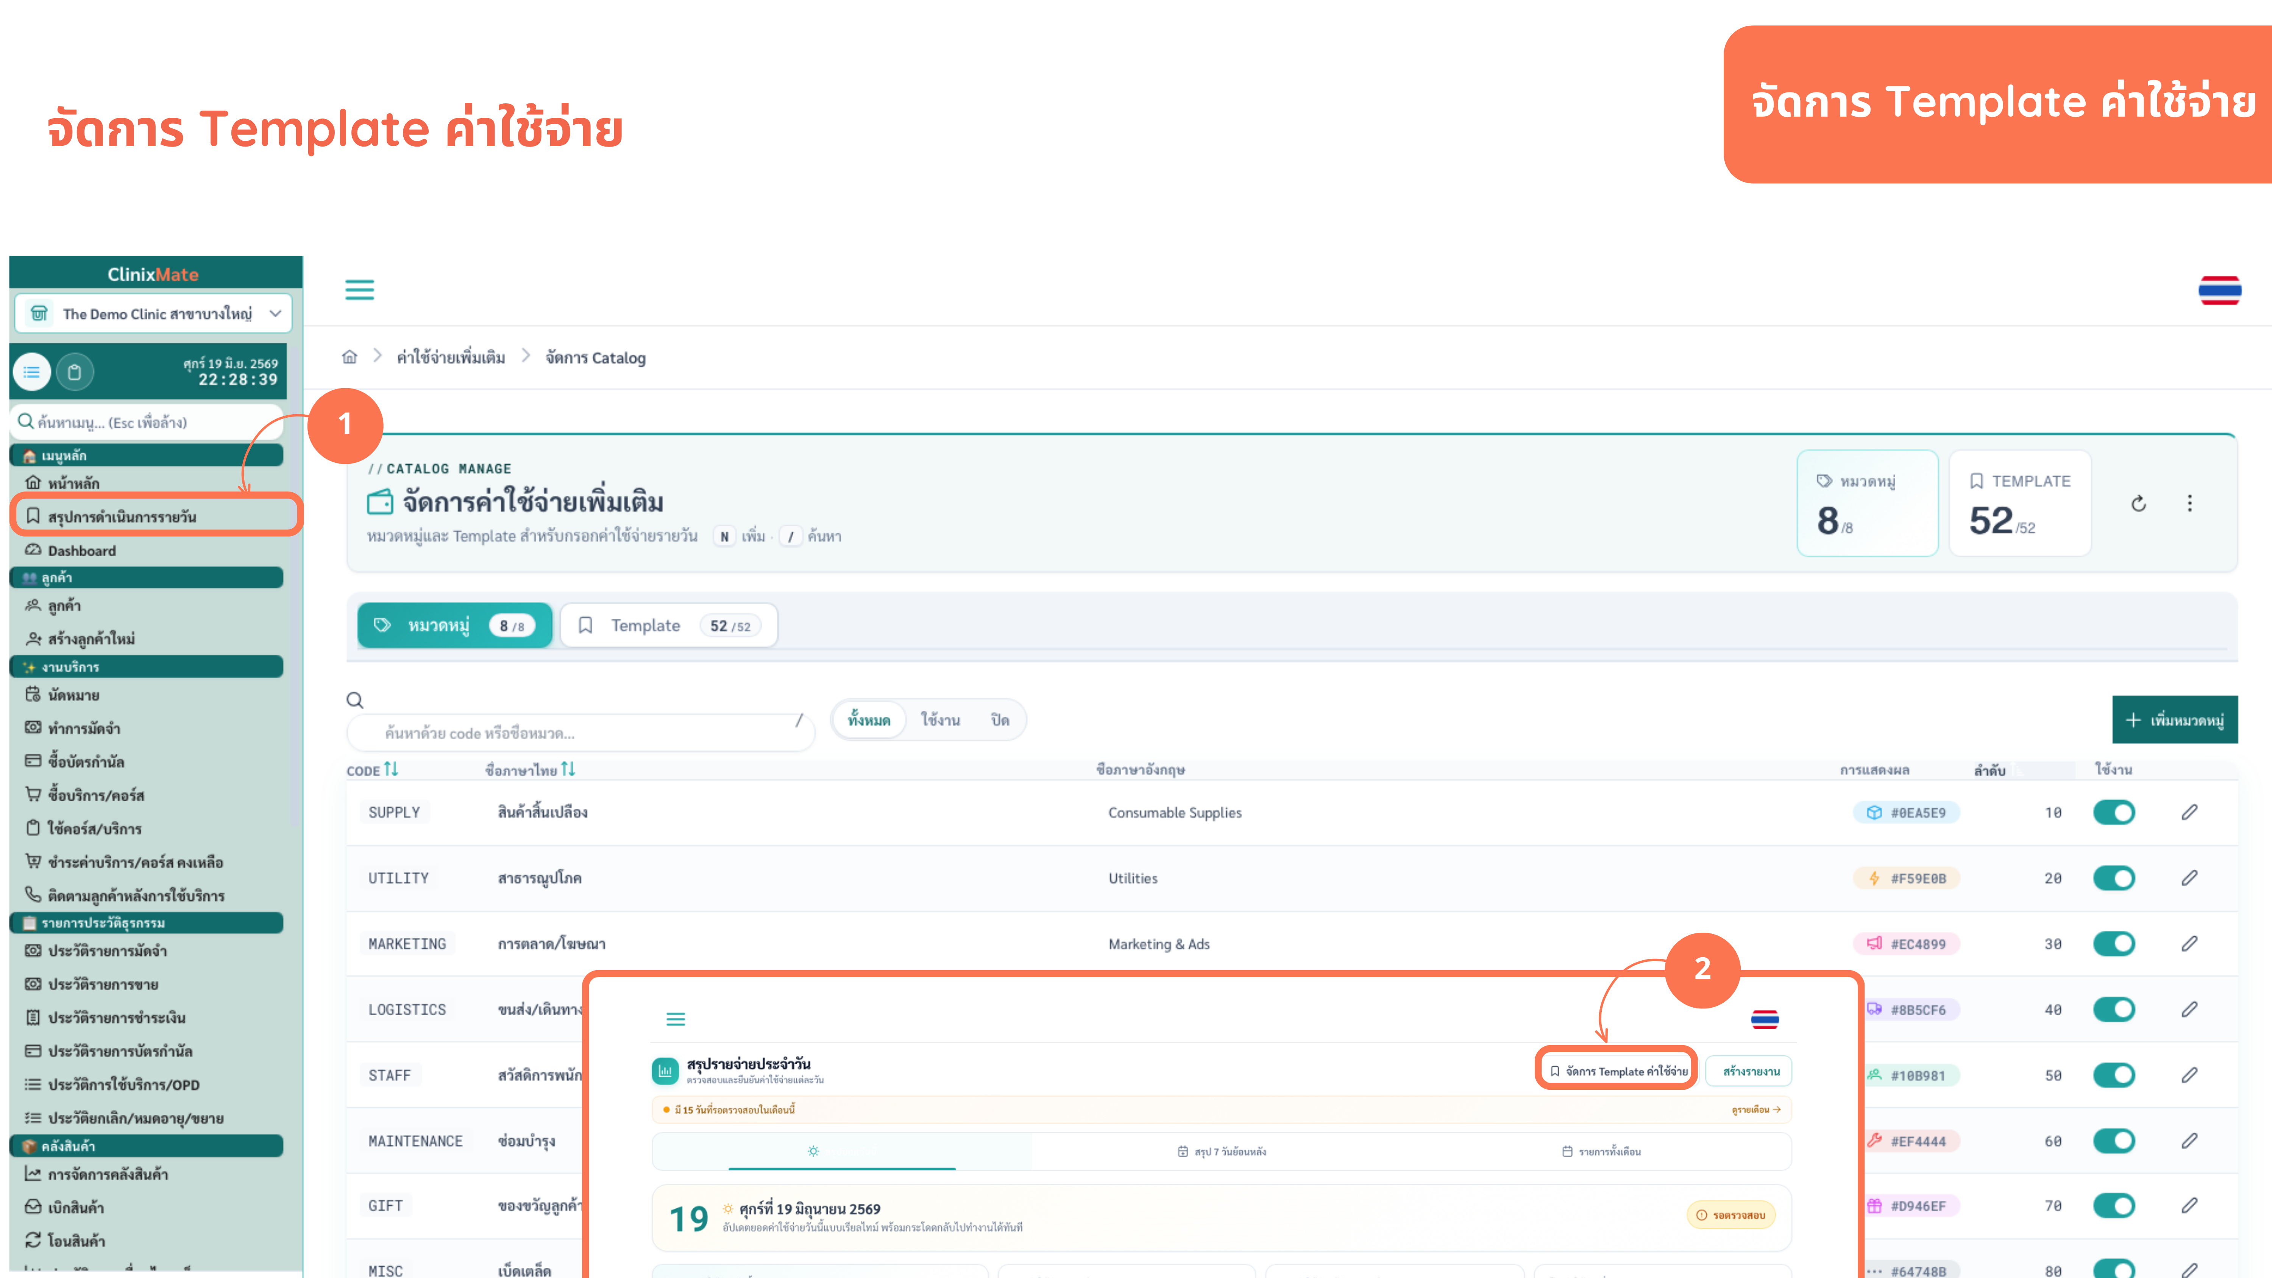Switch to the หมวดหมู่ tab
The image size is (2272, 1278).
point(454,625)
